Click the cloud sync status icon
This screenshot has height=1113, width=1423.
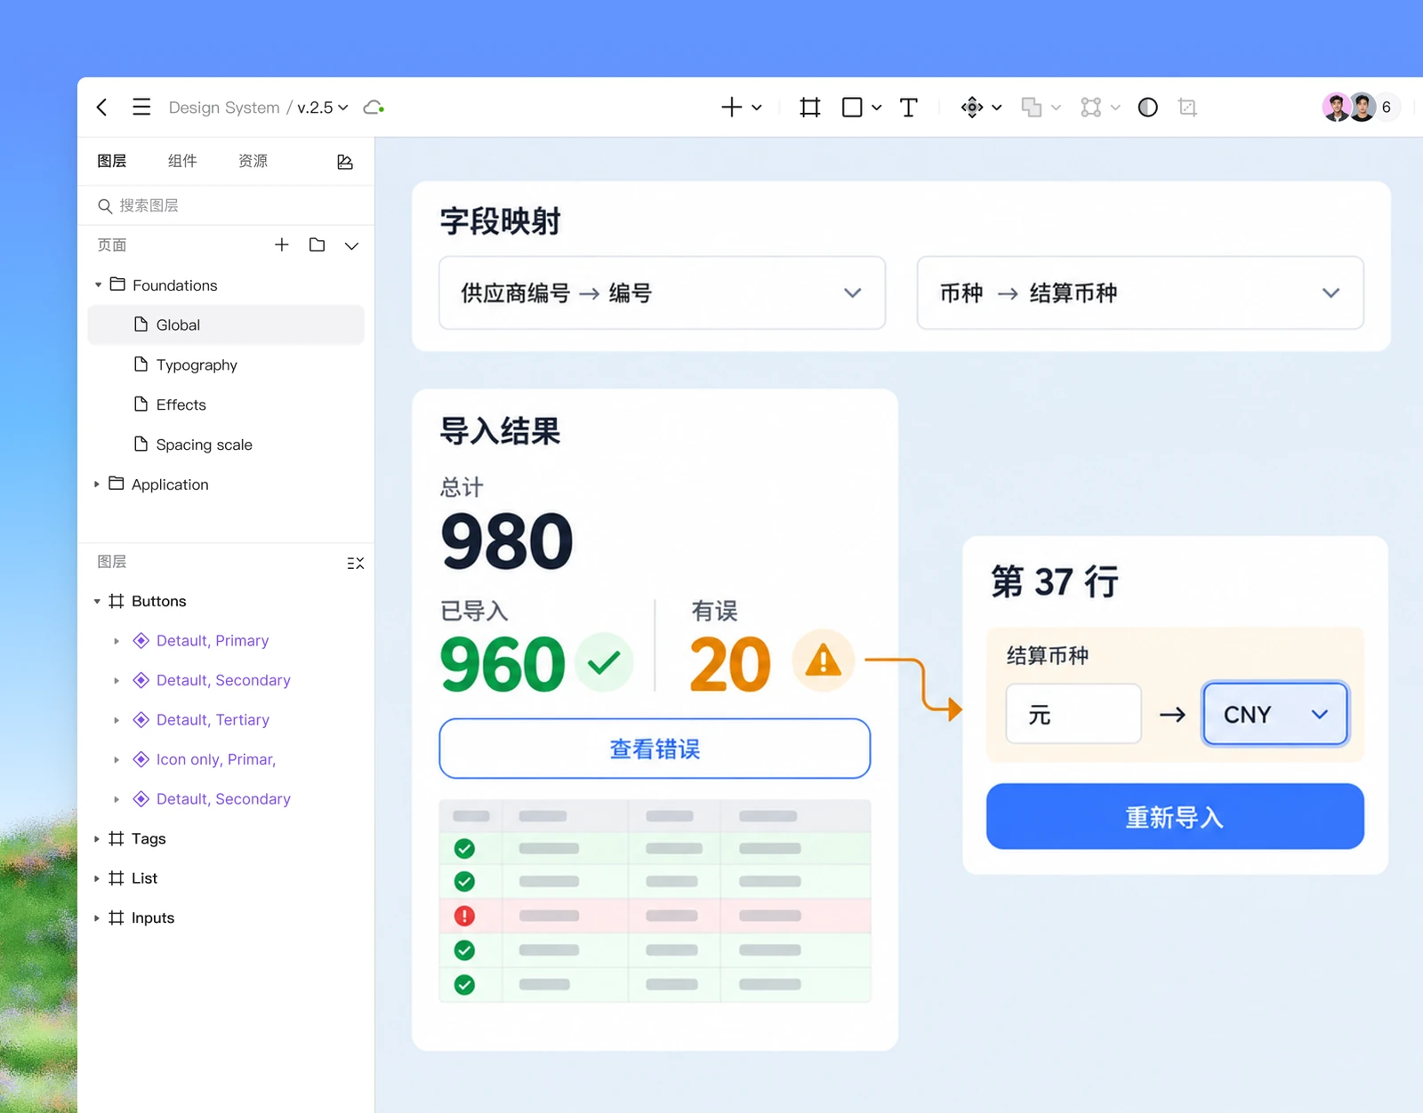coord(374,108)
